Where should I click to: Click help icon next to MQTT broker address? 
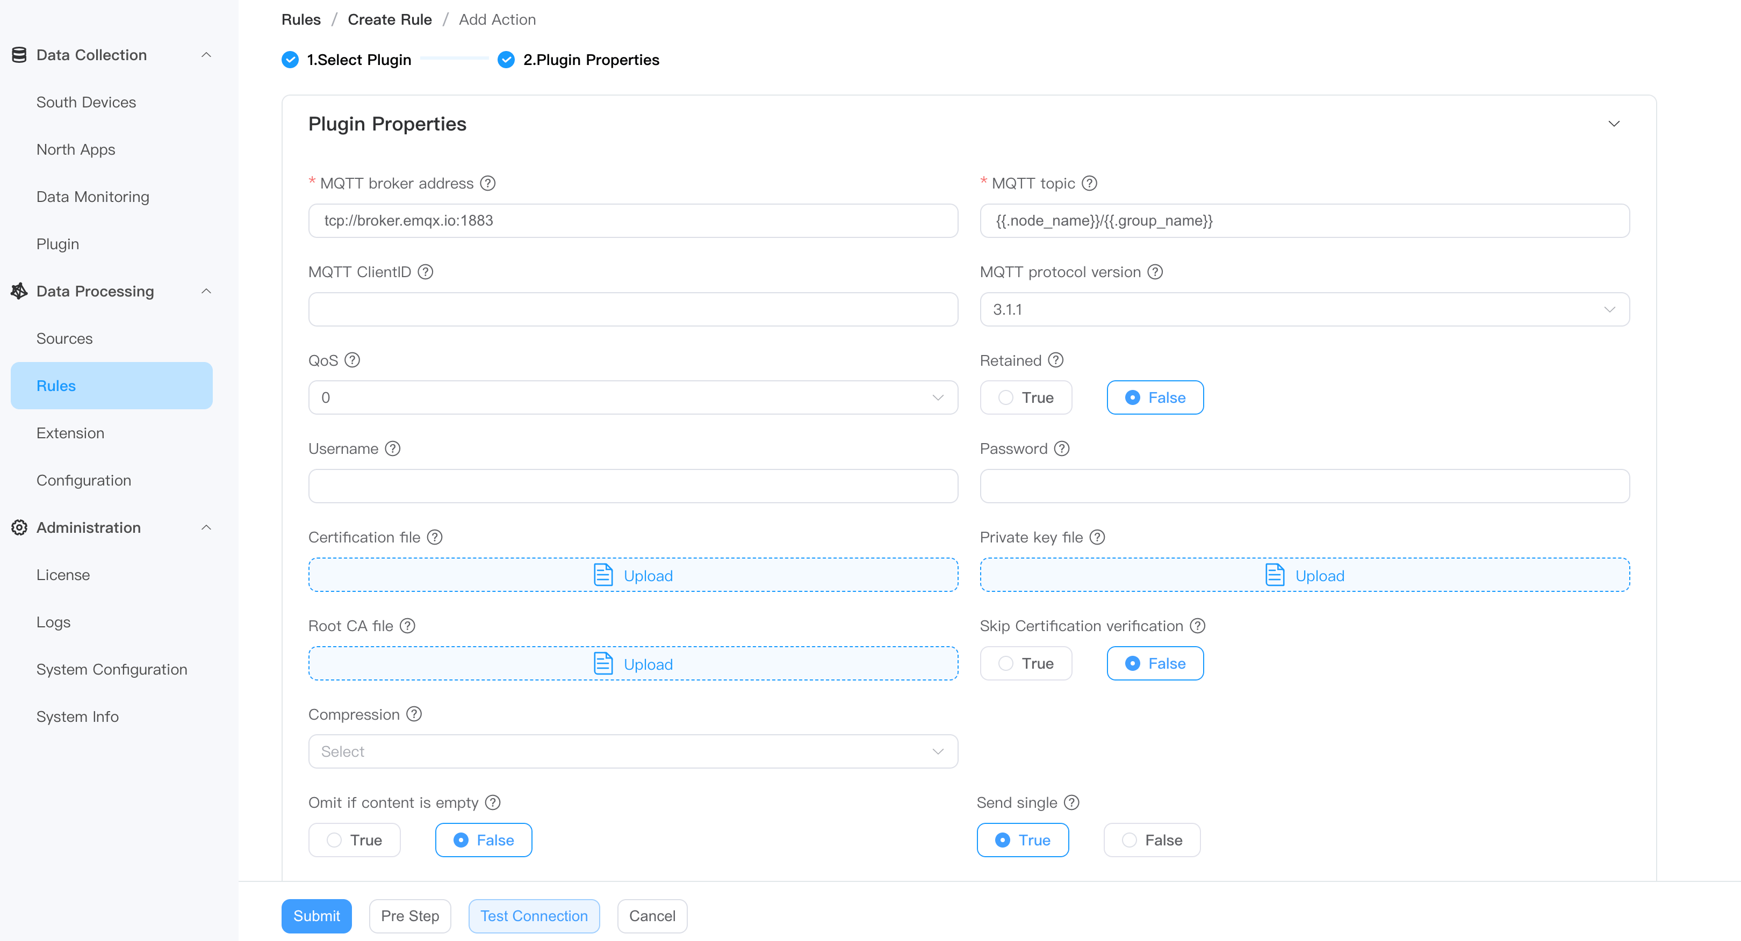click(487, 183)
